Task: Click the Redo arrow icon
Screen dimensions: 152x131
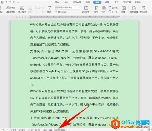Action: (x=14, y=2)
